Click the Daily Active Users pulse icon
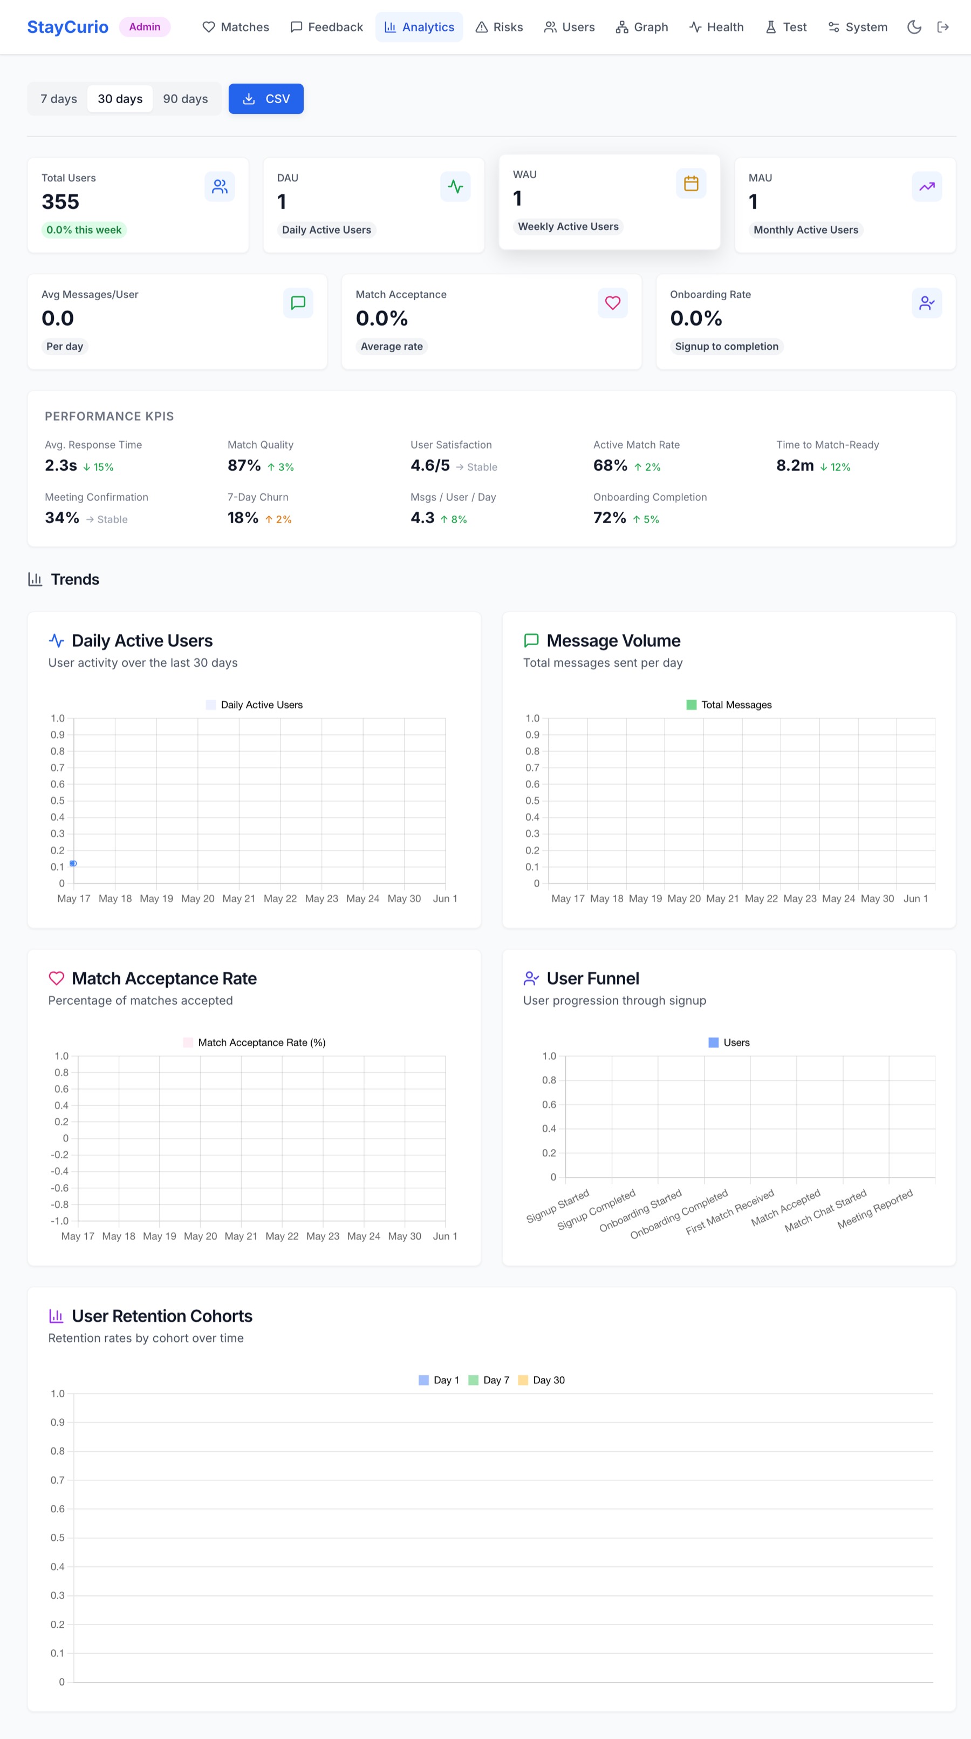The height and width of the screenshot is (1739, 971). 57,641
